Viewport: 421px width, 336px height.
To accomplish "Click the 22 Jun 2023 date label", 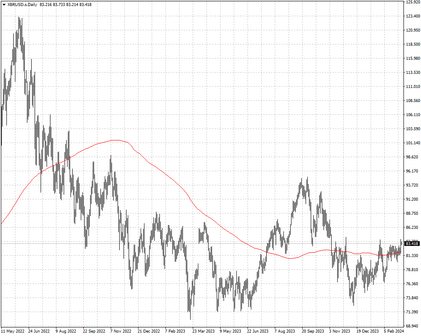I will pos(258,331).
